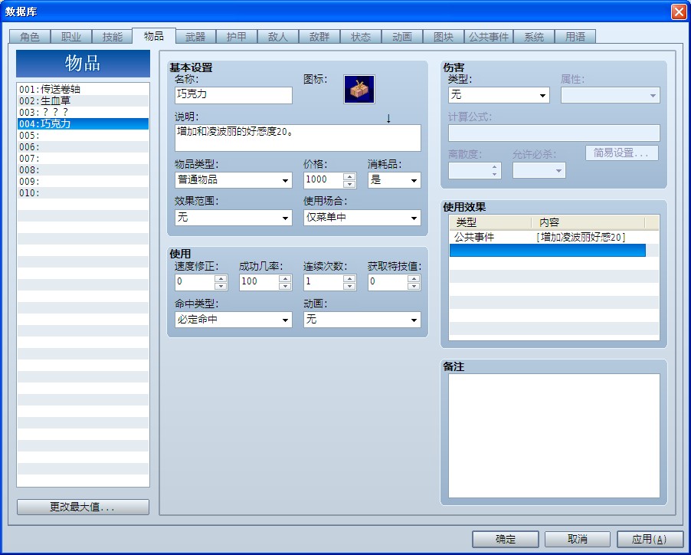Screen dimensions: 691x555
Task: Click the 更改最大值... button
Action: 83,507
